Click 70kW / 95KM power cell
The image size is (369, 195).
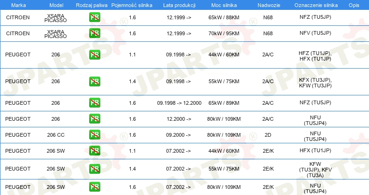coord(224,33)
